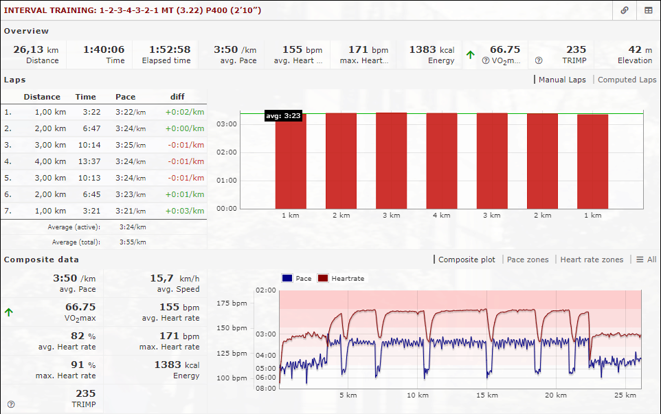Click the 26,13 km Distance value
Image resolution: width=661 pixels, height=414 pixels.
tap(36, 49)
